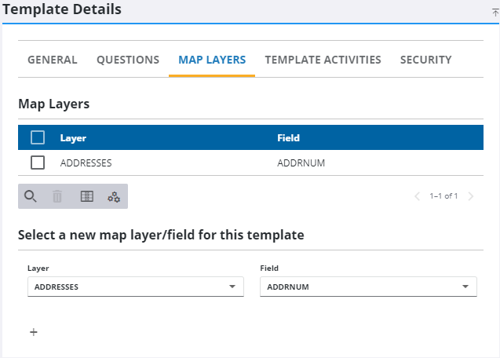
Task: Tick the checkbox for the ADDRESSES row
Action: point(38,163)
